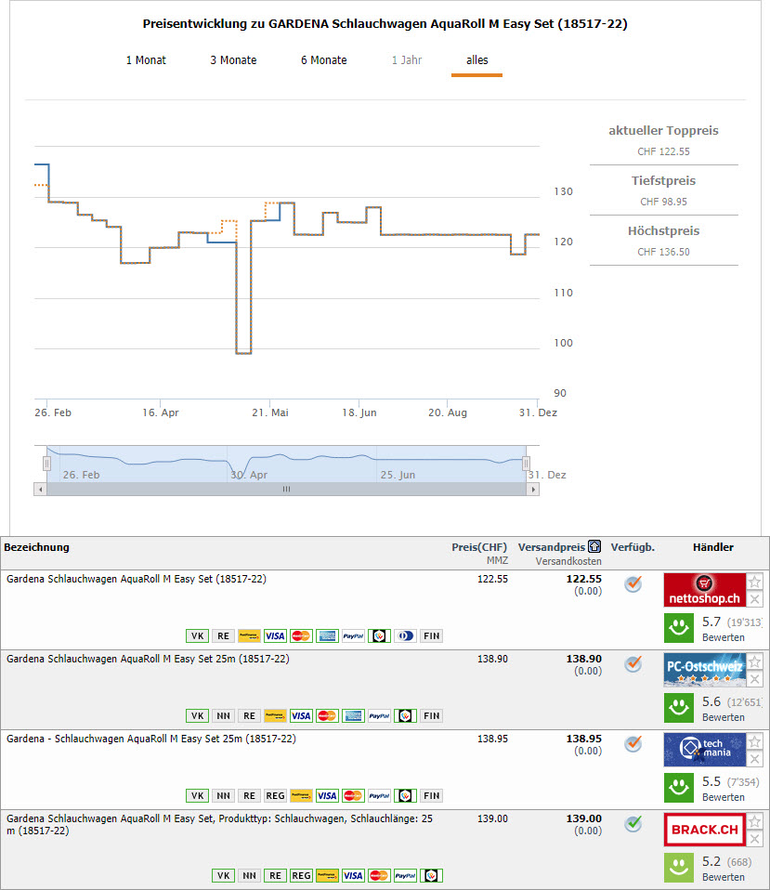
Task: Click the Tiefstpreis value CHF 98.95
Action: (663, 202)
